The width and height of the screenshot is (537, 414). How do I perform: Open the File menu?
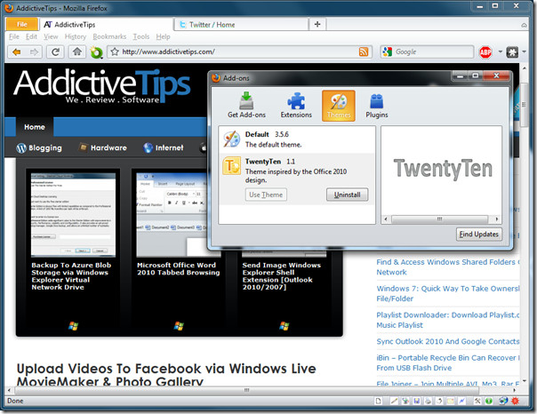click(14, 36)
